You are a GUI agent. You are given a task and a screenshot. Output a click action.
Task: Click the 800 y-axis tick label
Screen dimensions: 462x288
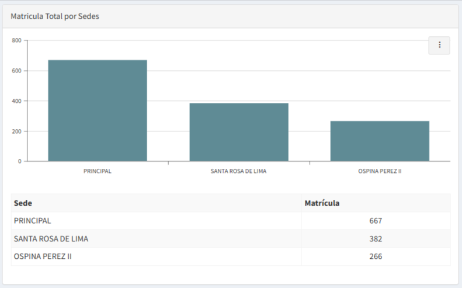point(16,40)
